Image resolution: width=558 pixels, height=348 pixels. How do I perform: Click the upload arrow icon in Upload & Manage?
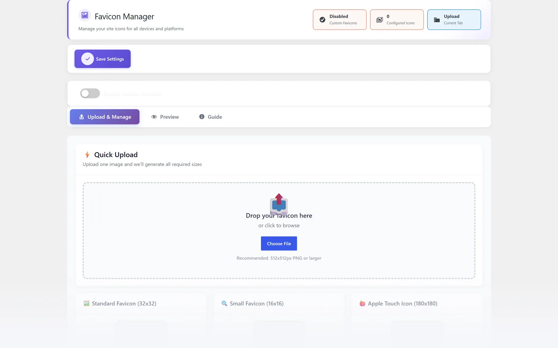coord(82,117)
